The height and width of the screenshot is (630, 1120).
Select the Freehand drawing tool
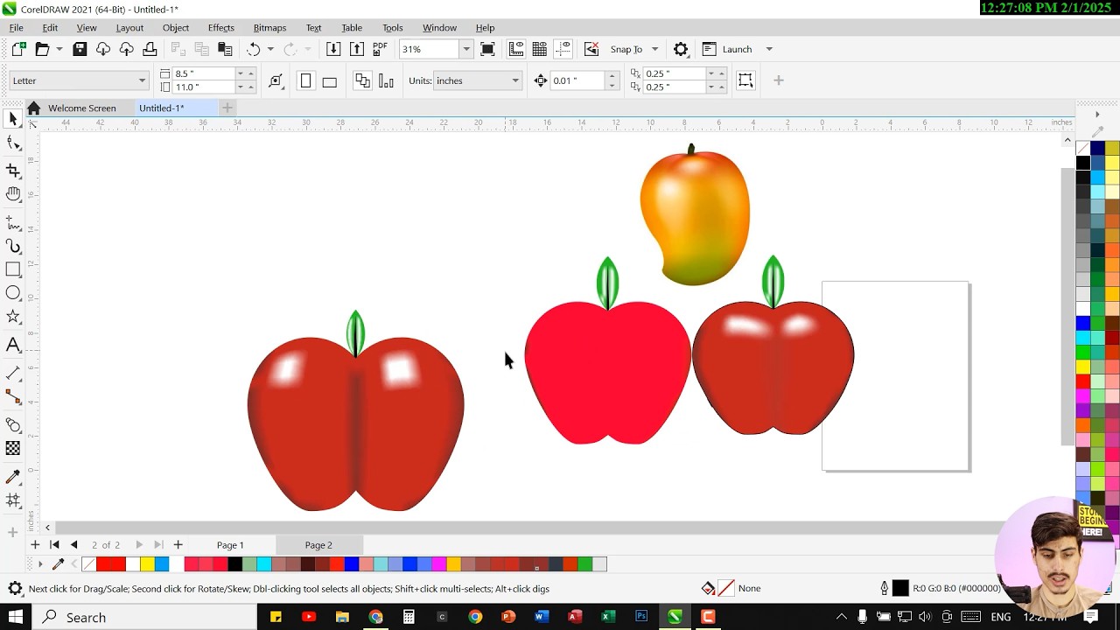13,222
